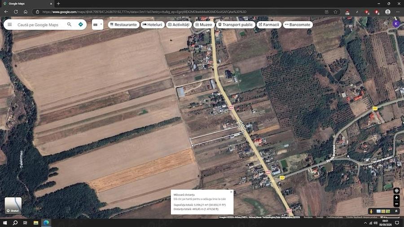
Task: Click the 'Suprafața totală' measurement text
Action: [x=199, y=205]
